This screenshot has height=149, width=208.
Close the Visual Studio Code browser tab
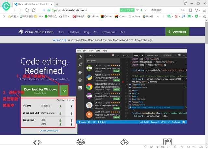click(x=52, y=4)
